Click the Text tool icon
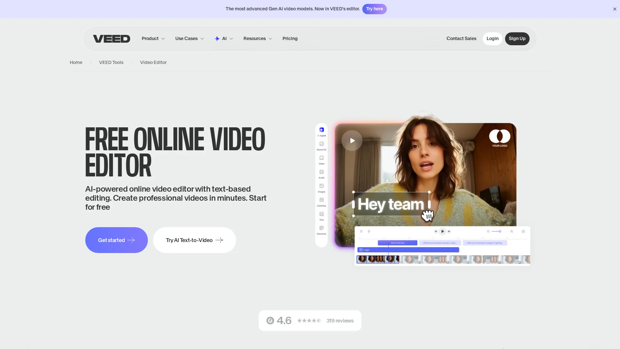Image resolution: width=620 pixels, height=349 pixels. tap(321, 214)
